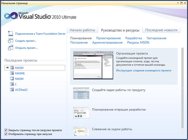
Task: Click the icon beside project named 1
Action: point(12,84)
